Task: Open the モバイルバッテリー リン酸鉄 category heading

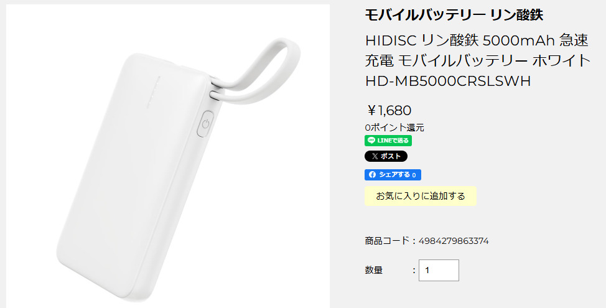Action: coord(454,15)
